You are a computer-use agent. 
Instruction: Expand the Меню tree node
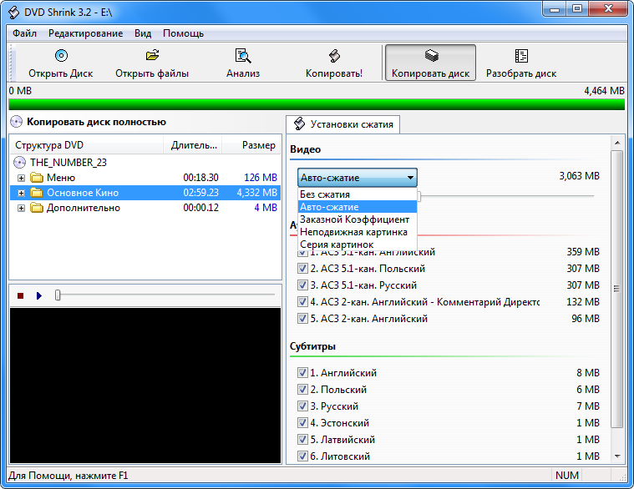(22, 178)
